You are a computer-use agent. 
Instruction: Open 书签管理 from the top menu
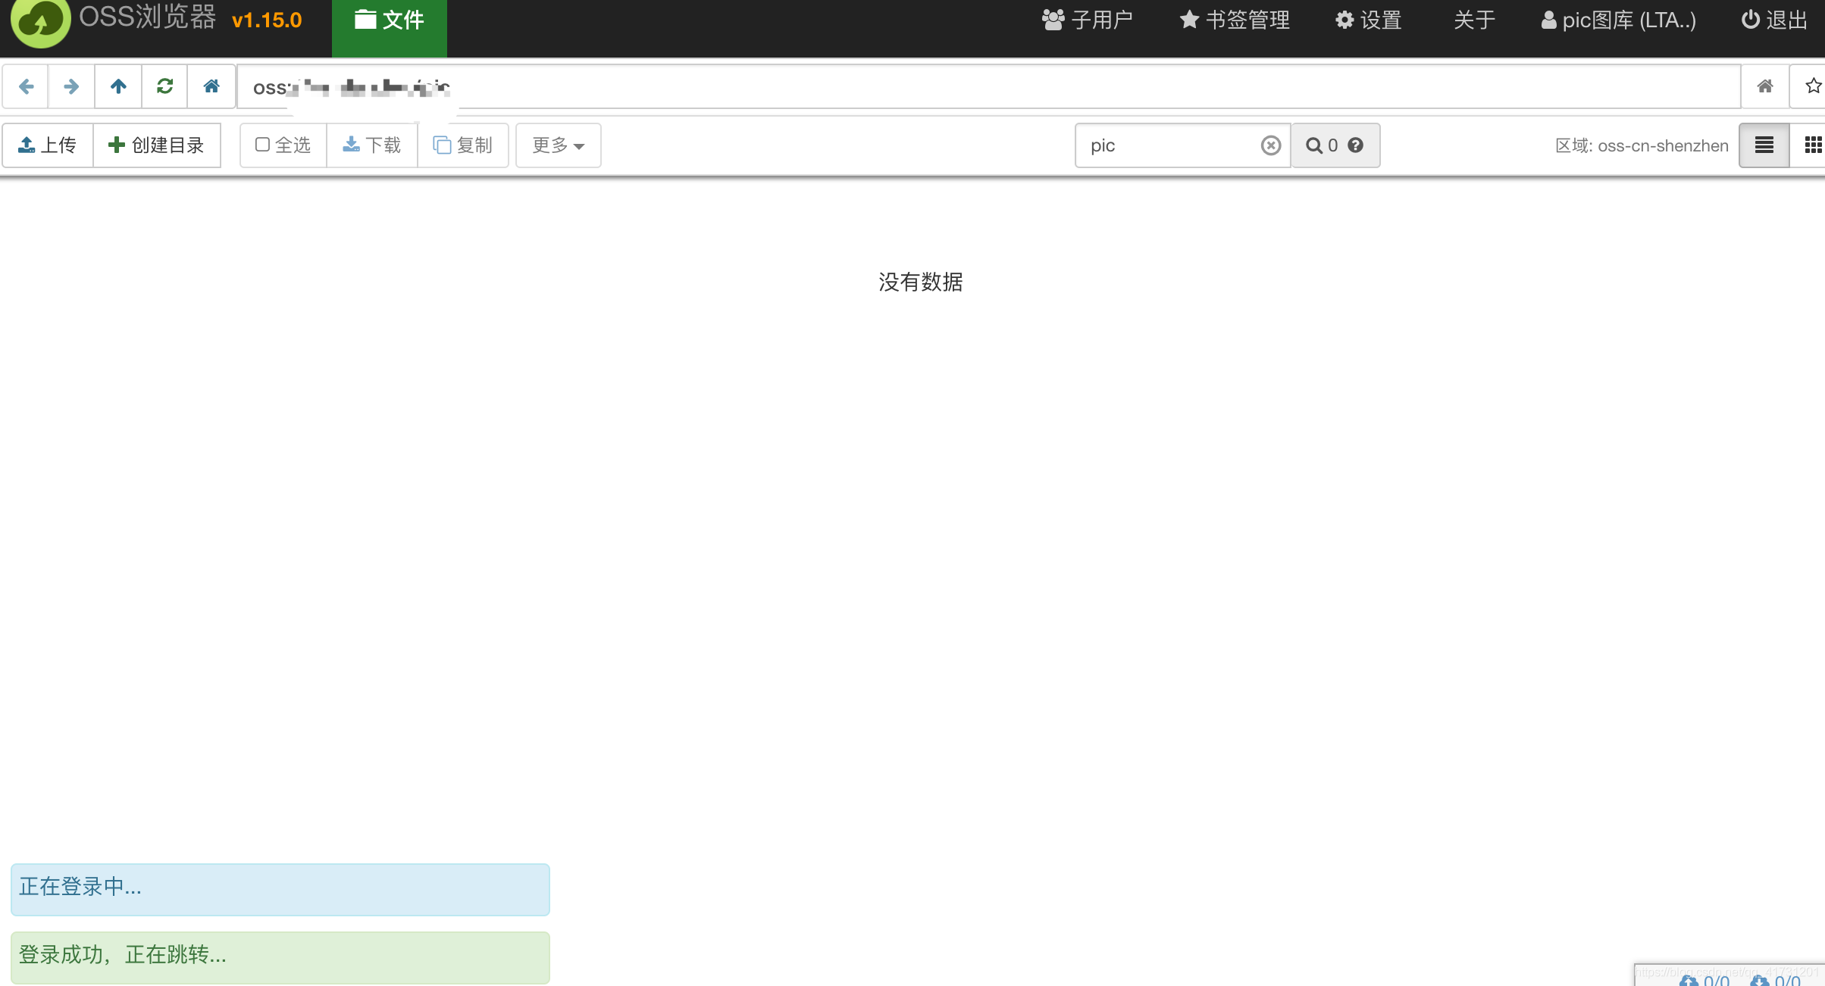[x=1233, y=20]
